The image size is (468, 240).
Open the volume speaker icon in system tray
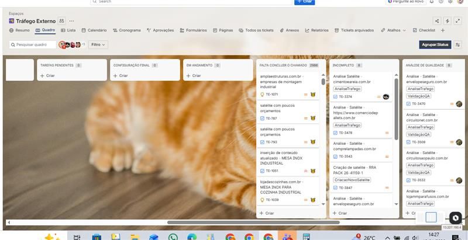click(415, 238)
